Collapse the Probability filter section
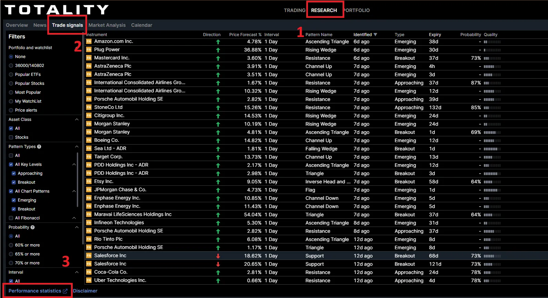This screenshot has width=548, height=298. point(77,227)
